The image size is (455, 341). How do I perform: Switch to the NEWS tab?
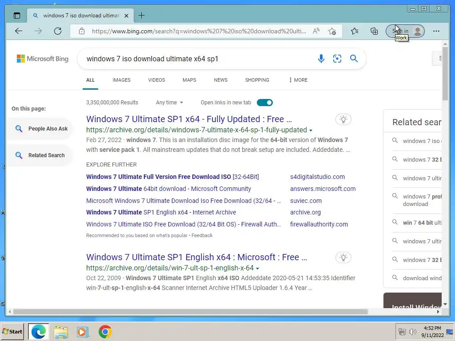[220, 80]
